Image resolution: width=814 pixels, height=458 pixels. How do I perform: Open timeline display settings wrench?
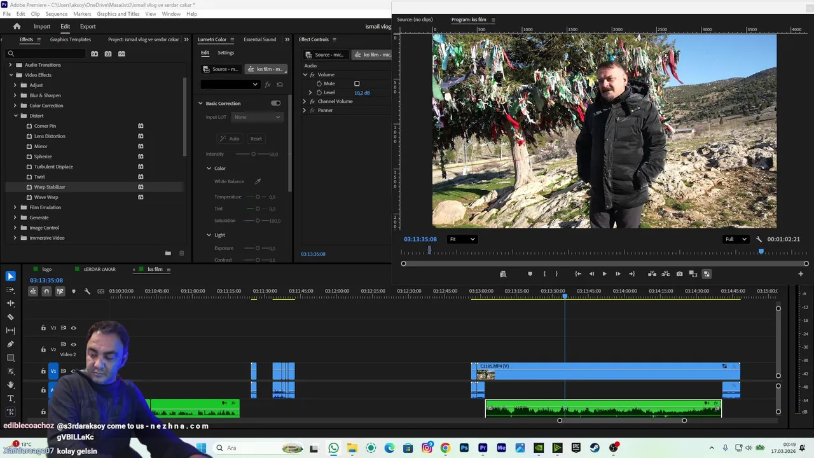[x=87, y=291]
